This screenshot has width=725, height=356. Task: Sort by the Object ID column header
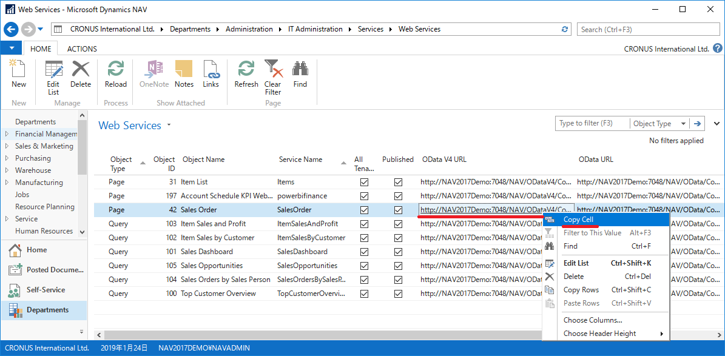coord(164,164)
